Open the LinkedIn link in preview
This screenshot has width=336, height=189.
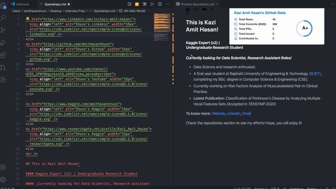233,113
